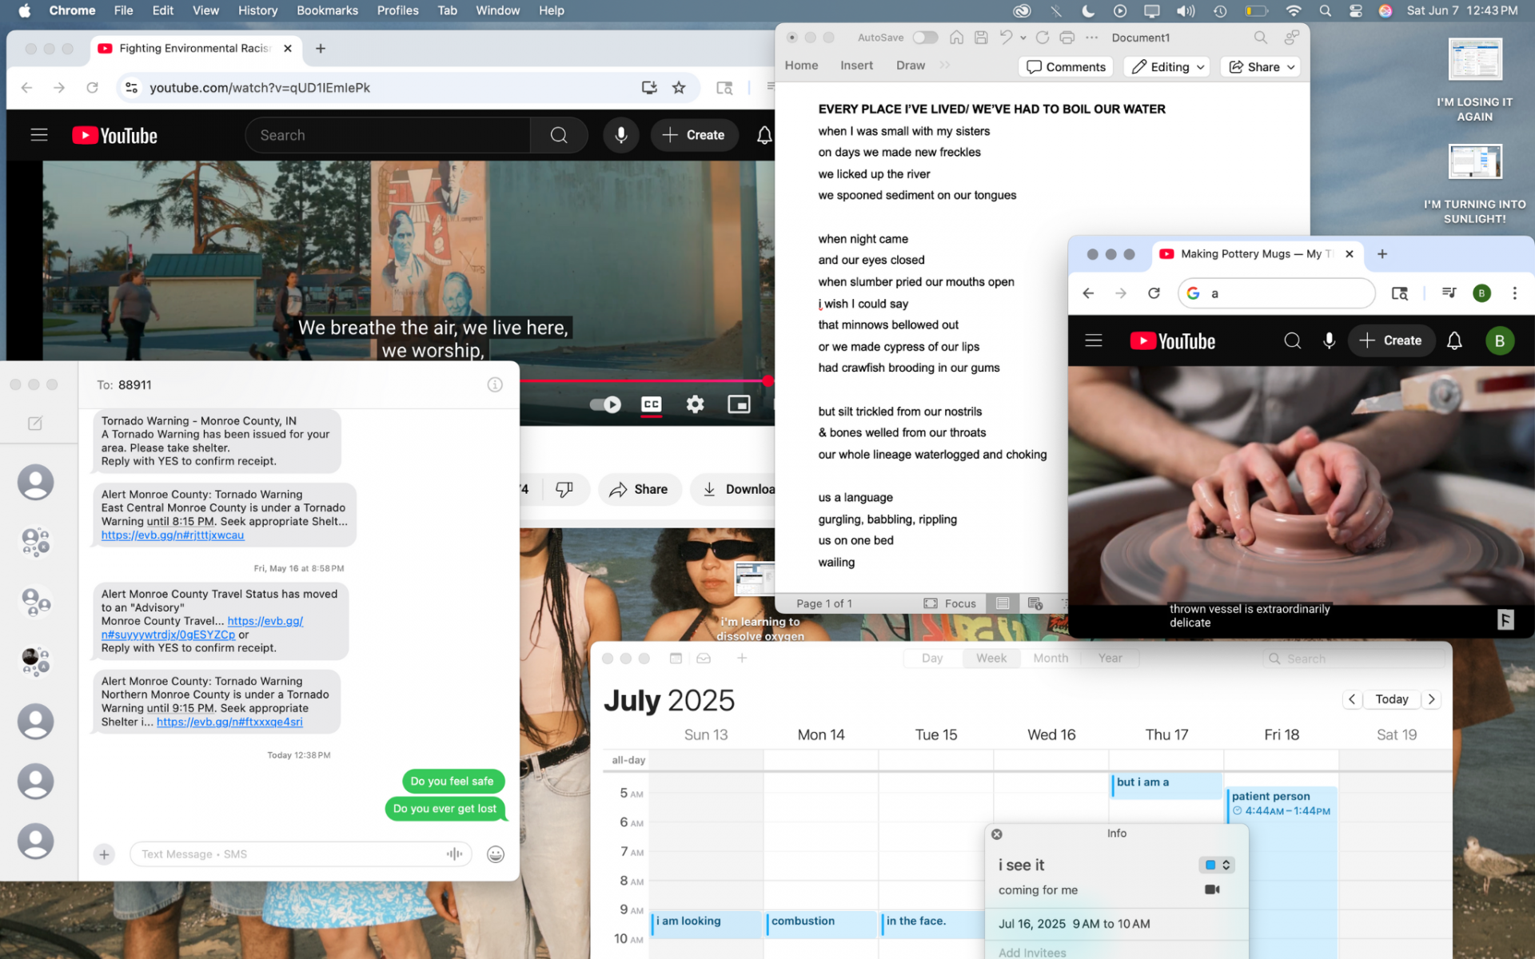Switch to the Insert ribbon tab
This screenshot has height=959, width=1535.
pyautogui.click(x=856, y=66)
